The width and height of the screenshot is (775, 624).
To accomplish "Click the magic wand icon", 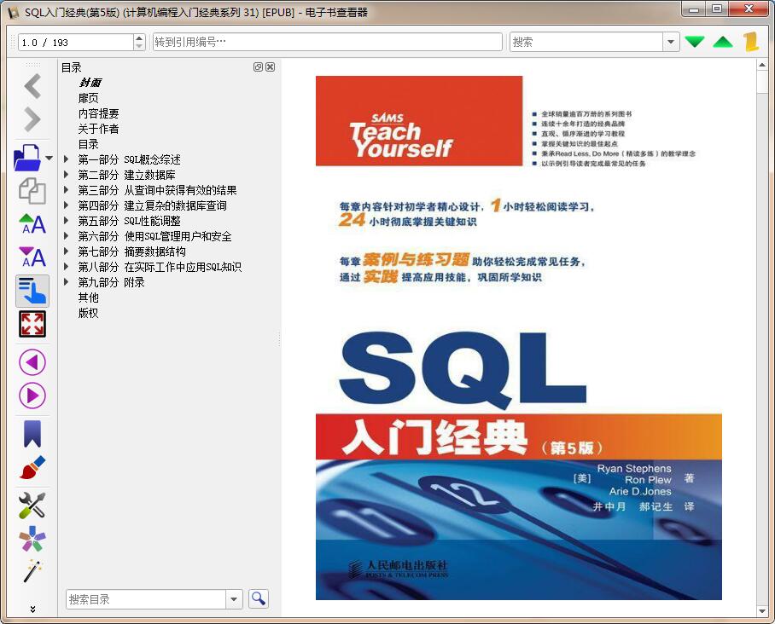I will pos(32,571).
